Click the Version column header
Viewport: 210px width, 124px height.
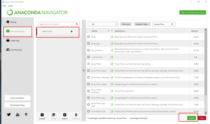point(195,31)
